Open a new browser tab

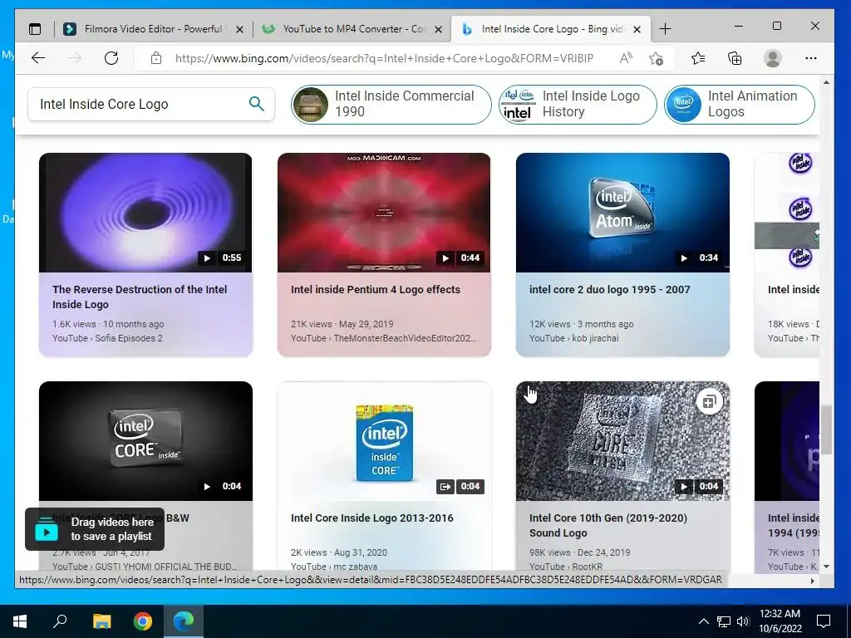pyautogui.click(x=666, y=29)
